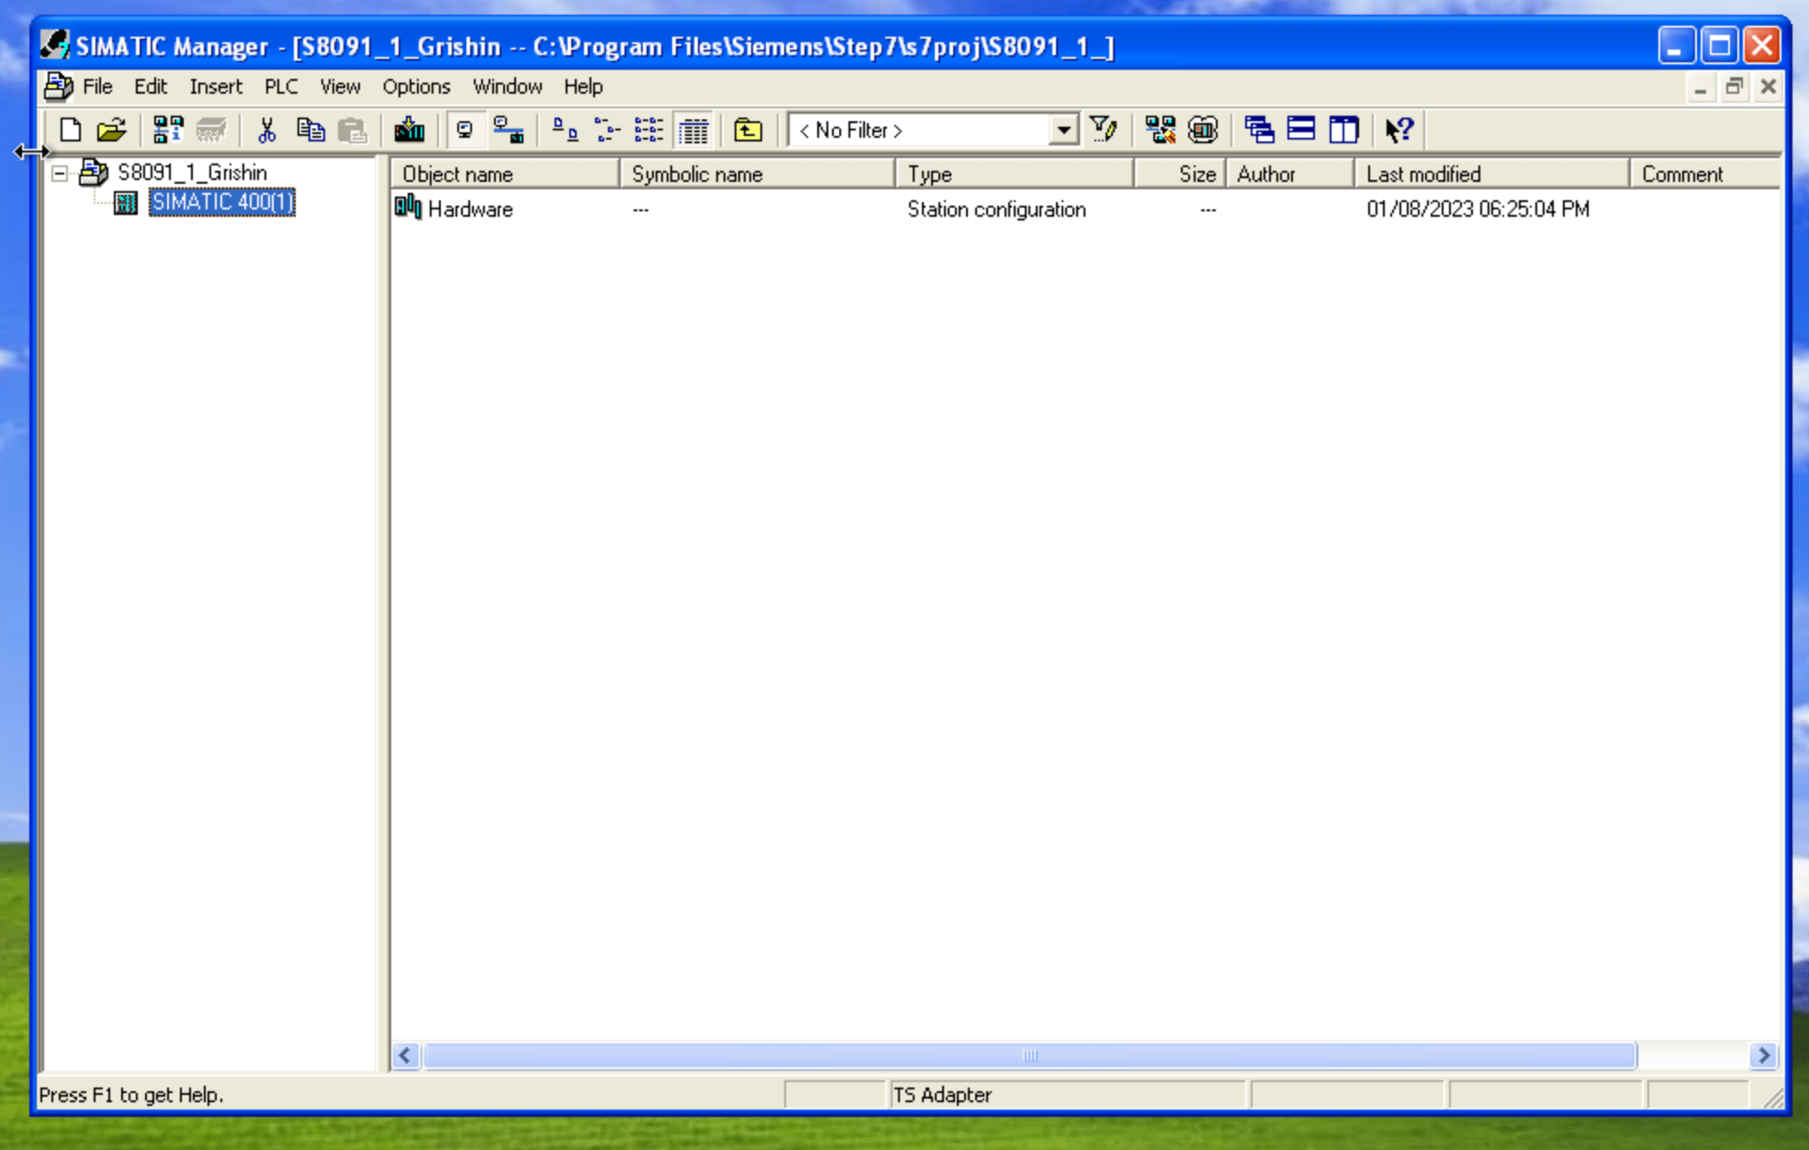1809x1150 pixels.
Task: Switch to Small Icons view
Action: tap(607, 130)
